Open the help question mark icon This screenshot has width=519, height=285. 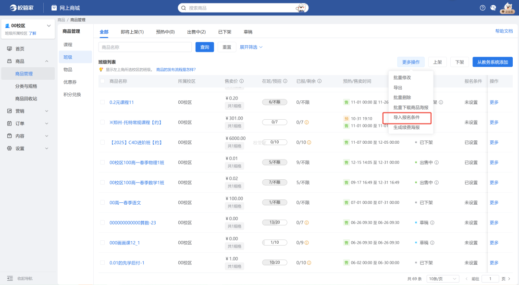[482, 7]
